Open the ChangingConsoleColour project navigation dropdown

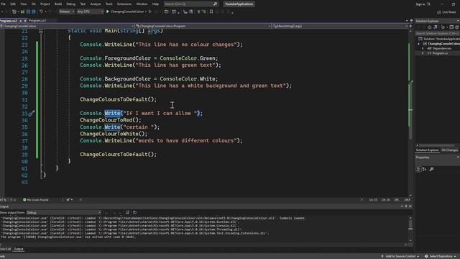tap(67, 26)
